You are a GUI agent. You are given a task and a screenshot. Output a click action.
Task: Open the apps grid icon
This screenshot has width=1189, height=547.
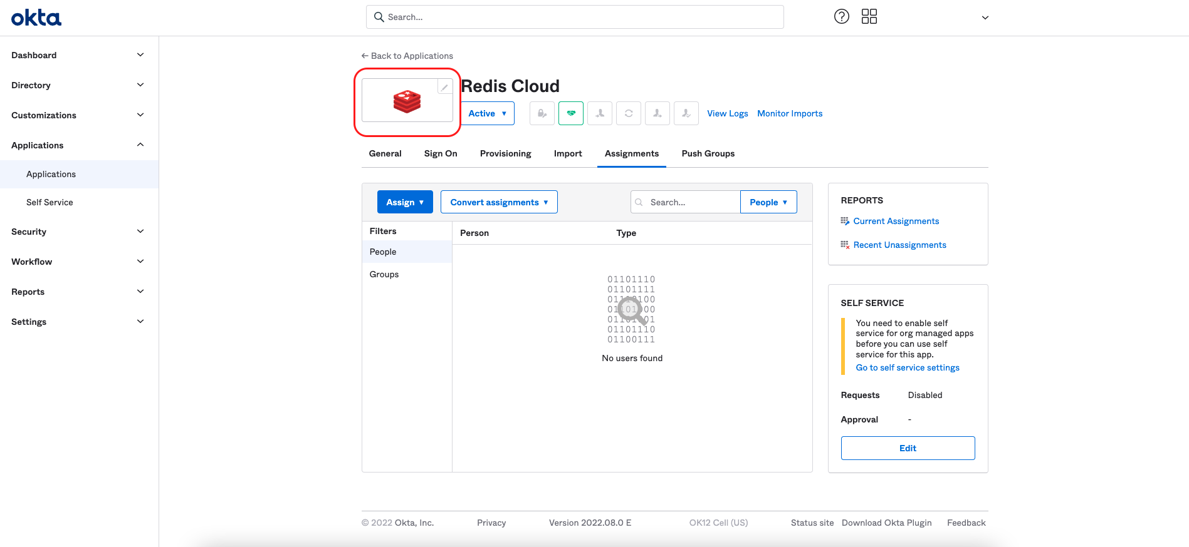click(x=869, y=17)
